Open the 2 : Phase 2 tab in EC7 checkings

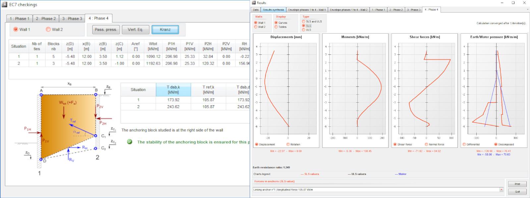click(46, 18)
